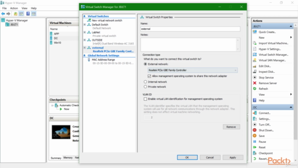Collapse the Global Network Settings section

tap(85, 56)
